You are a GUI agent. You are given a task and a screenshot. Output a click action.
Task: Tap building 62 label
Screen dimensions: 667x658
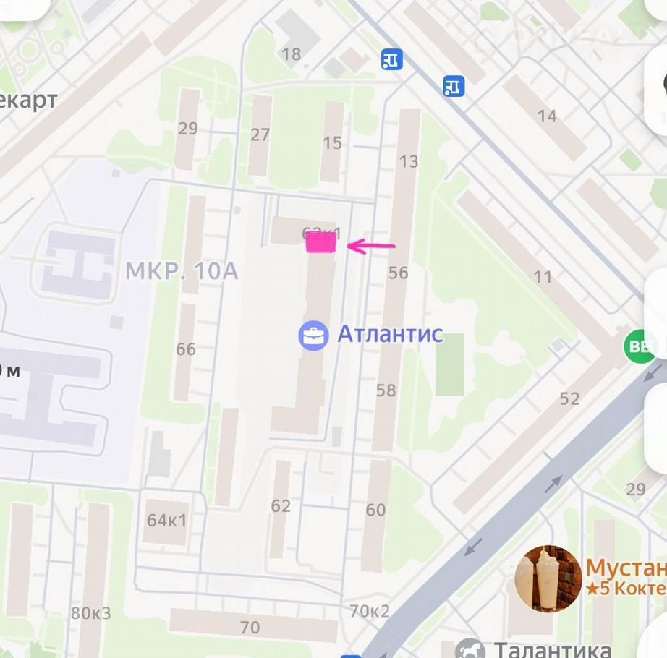[281, 506]
